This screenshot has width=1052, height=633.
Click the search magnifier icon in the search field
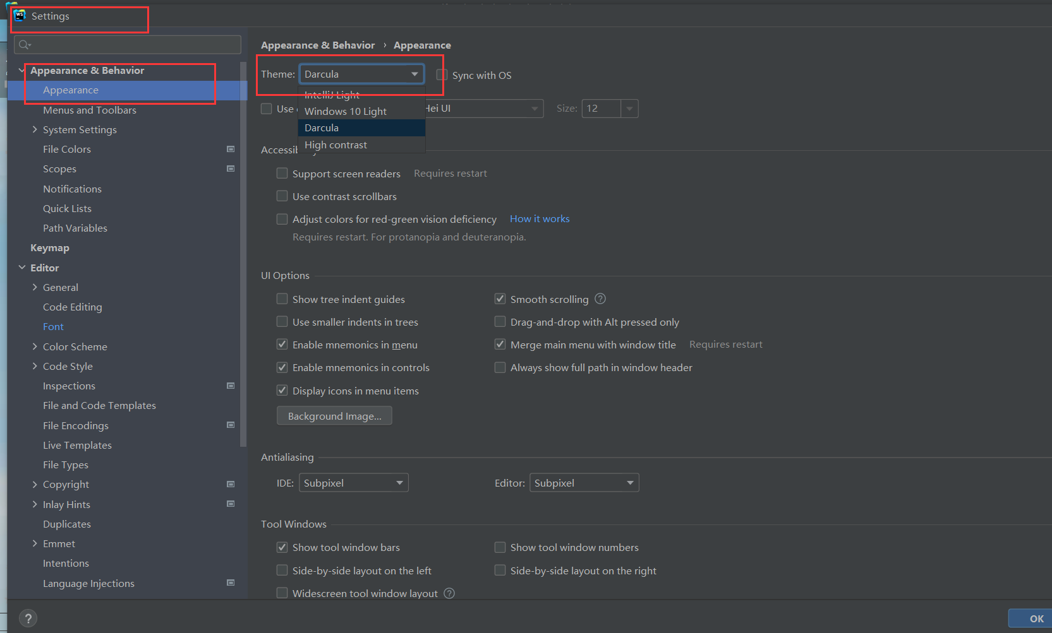click(24, 44)
